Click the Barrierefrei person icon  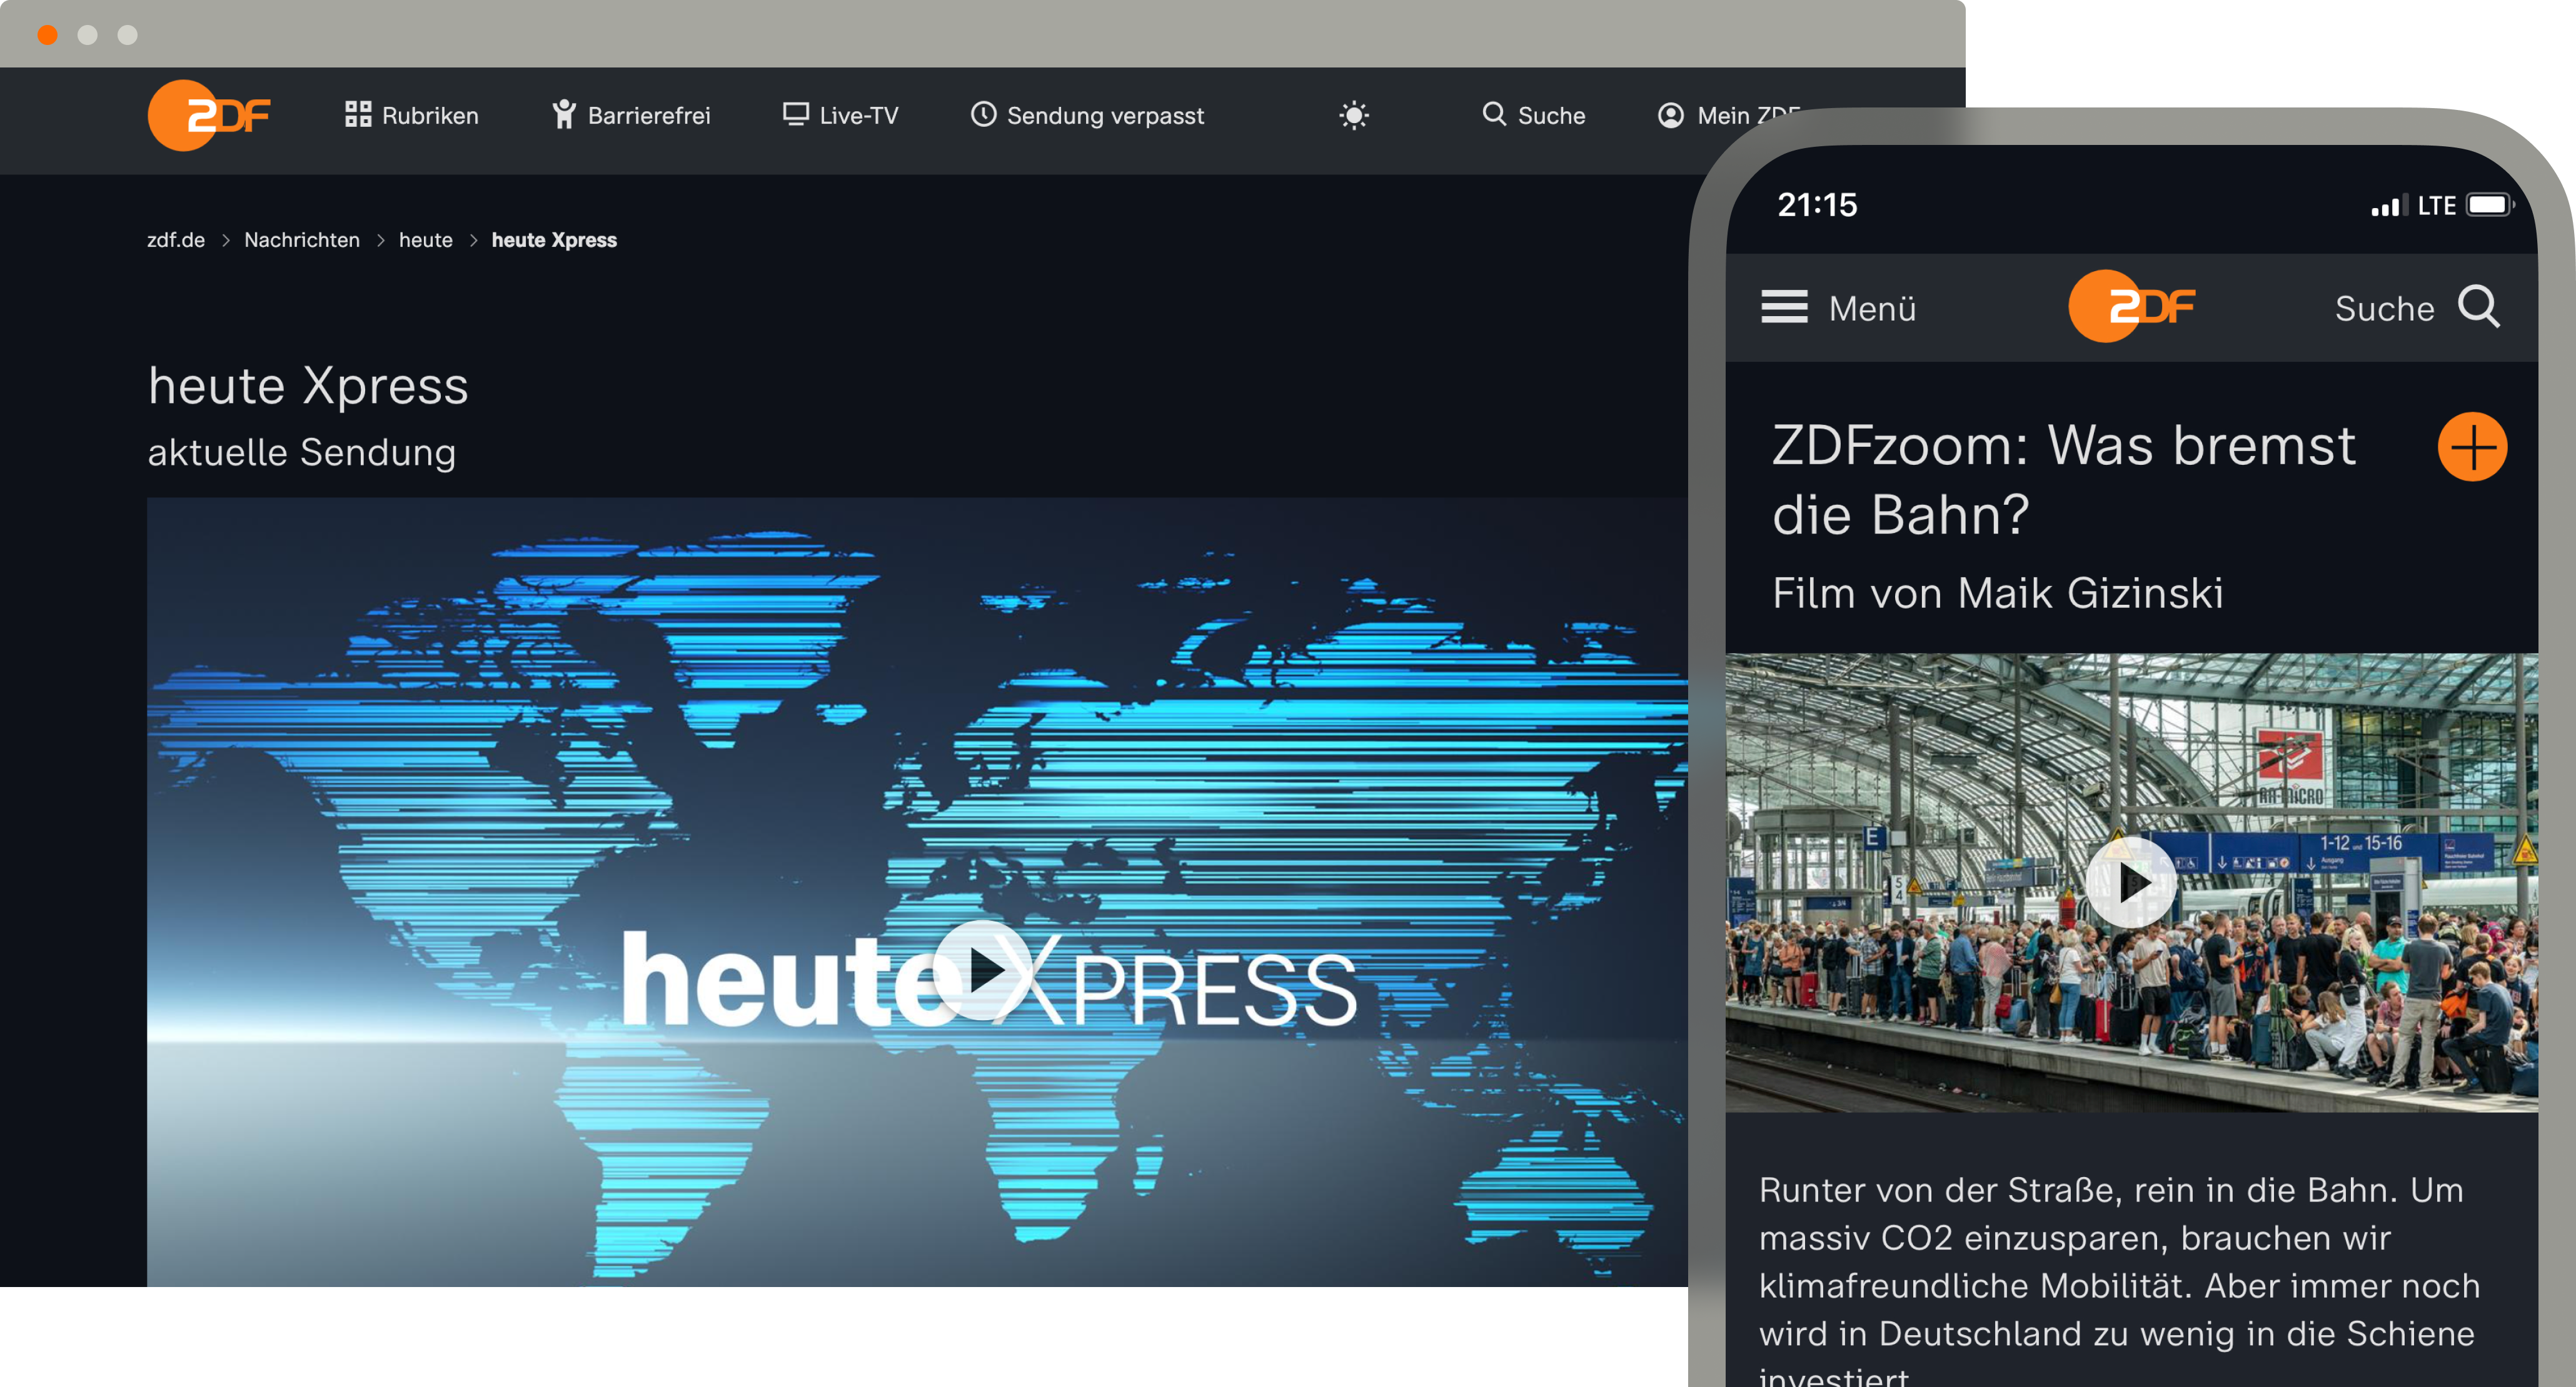(x=564, y=114)
